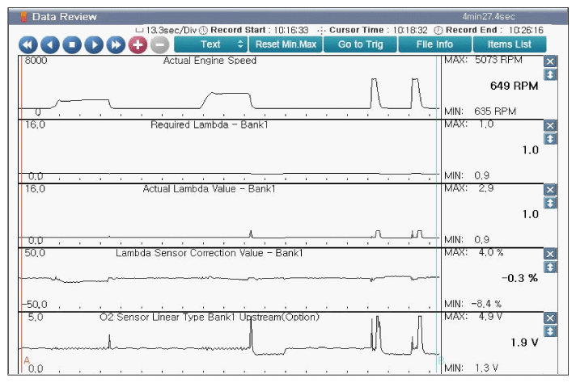The height and width of the screenshot is (383, 576).
Task: Expand the Actual Engine Speed graph scale
Action: click(550, 75)
